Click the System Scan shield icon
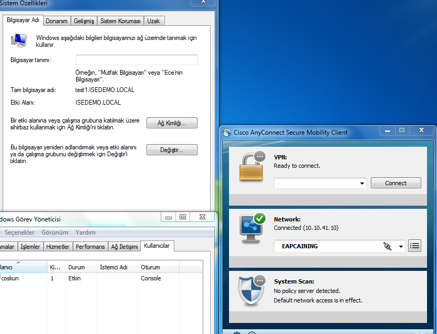 click(x=252, y=290)
